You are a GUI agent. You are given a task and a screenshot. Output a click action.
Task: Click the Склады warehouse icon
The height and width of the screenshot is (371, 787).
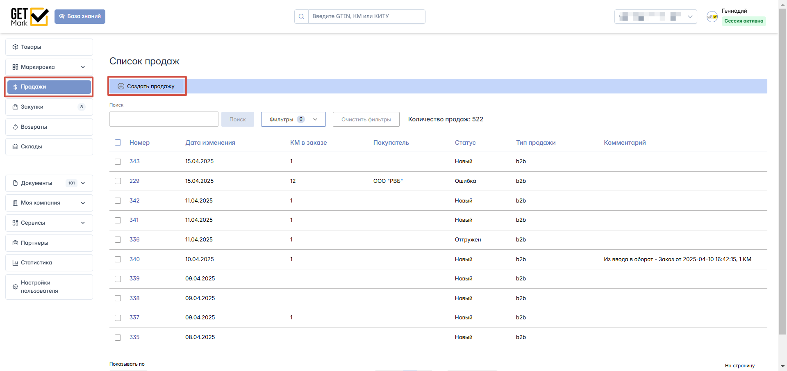click(15, 147)
